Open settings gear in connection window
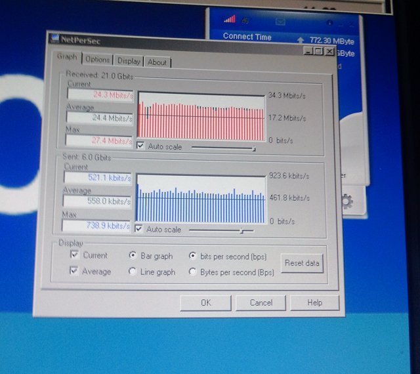Screen dimensions: 420x374 [x=347, y=201]
